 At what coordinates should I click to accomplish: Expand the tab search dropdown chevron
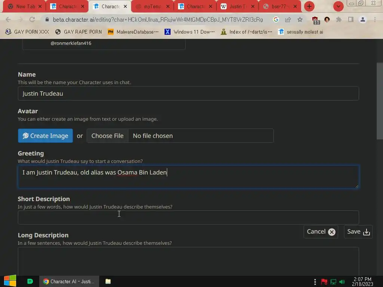coord(338,6)
